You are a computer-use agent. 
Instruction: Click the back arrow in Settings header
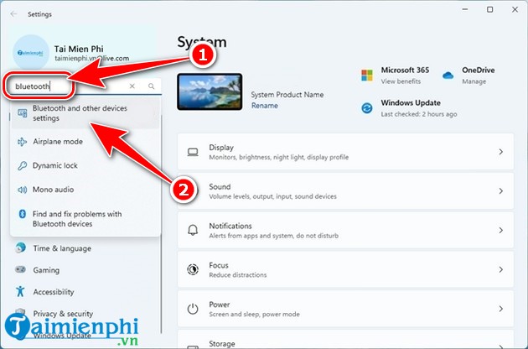pos(13,14)
